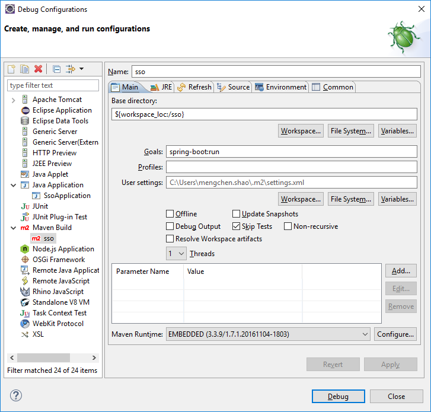Switch to the Source tab

click(x=234, y=87)
